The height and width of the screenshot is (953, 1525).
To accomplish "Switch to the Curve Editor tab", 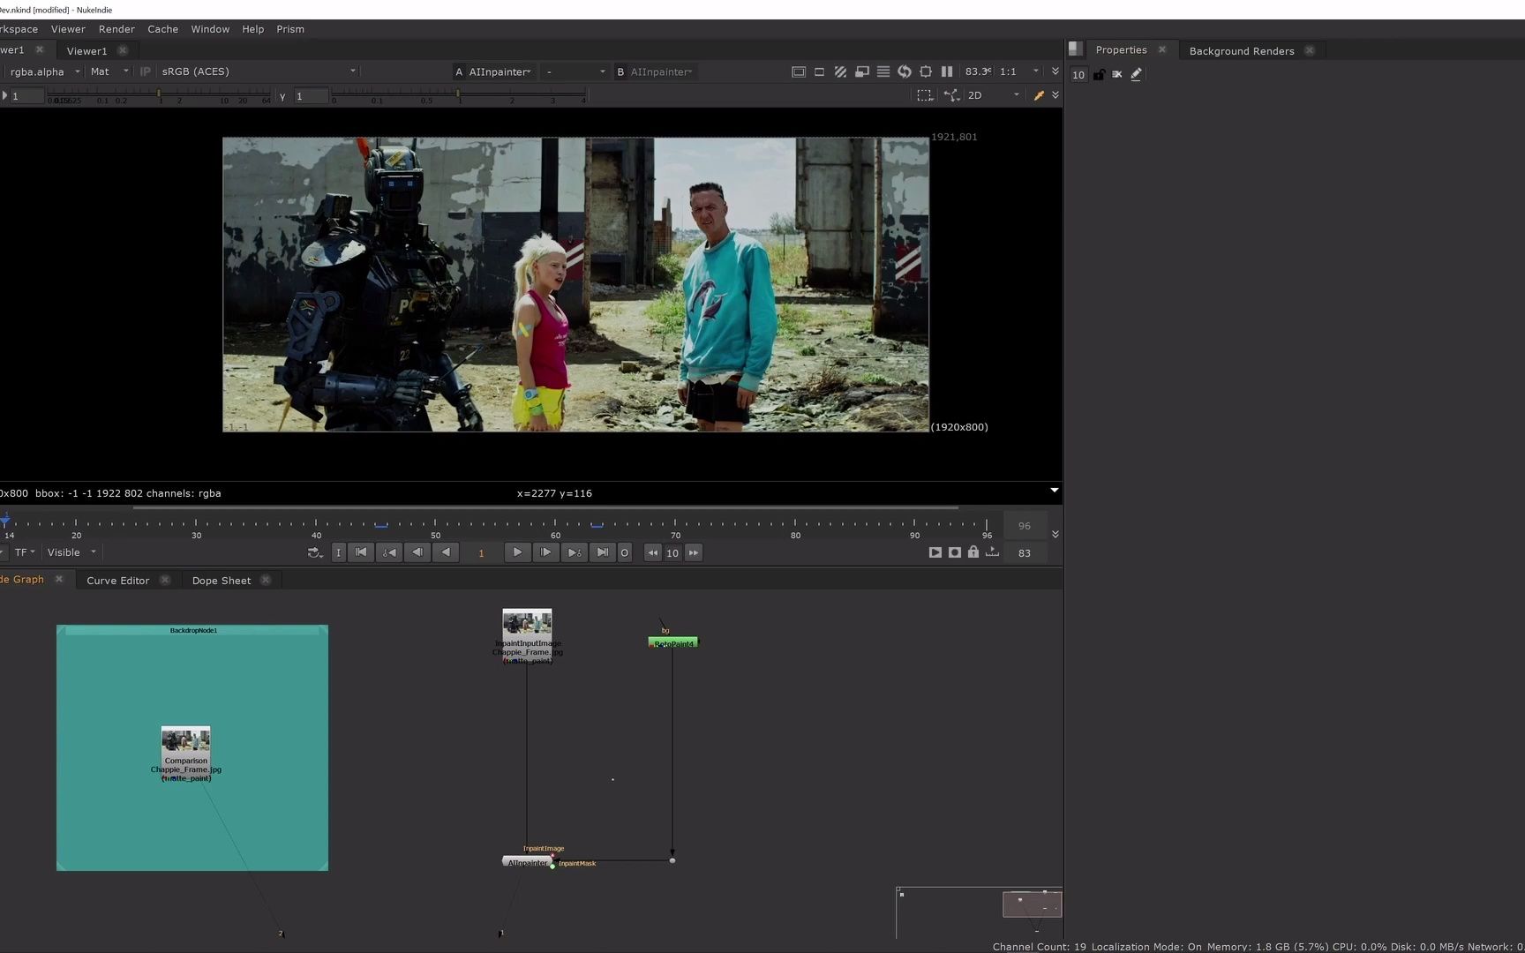I will 118,581.
